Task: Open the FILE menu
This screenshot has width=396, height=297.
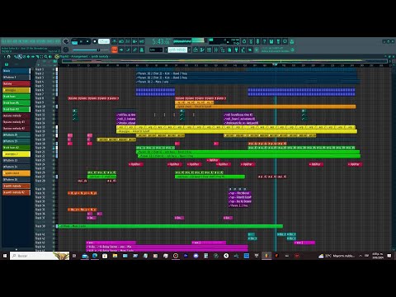Action: click(4, 41)
